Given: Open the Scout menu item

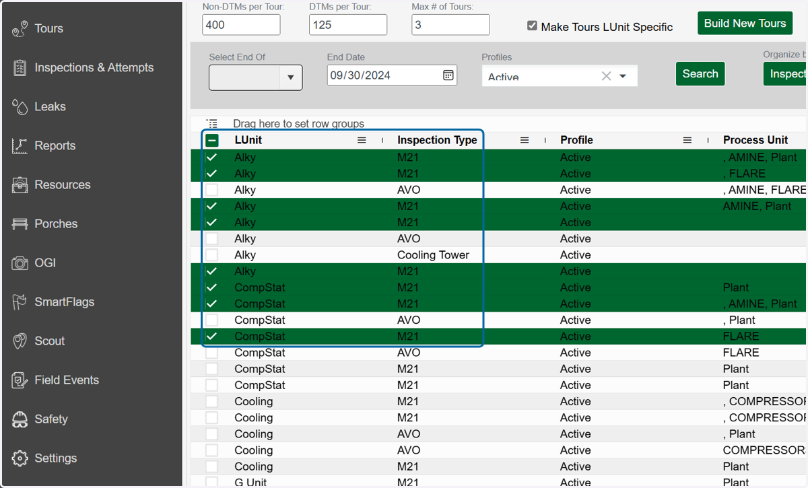Looking at the screenshot, I should tap(50, 341).
